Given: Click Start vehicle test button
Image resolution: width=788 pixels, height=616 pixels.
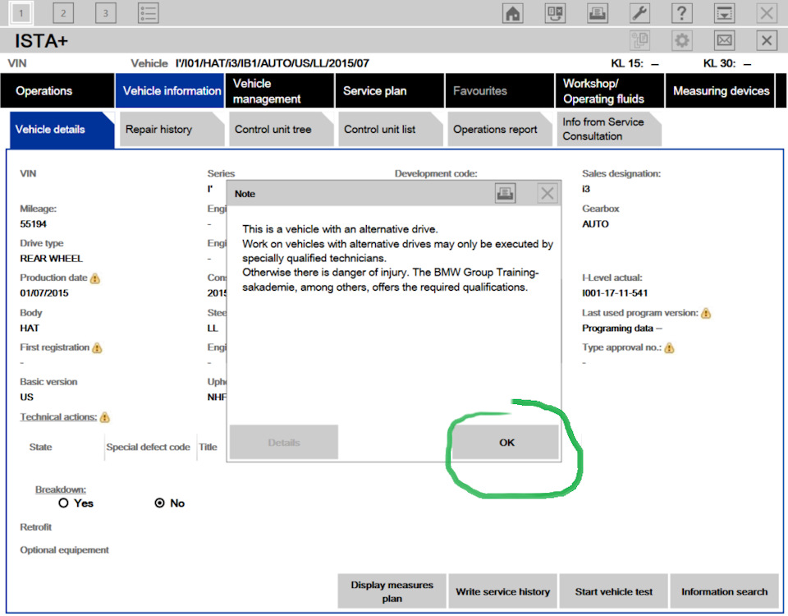Looking at the screenshot, I should 614,591.
